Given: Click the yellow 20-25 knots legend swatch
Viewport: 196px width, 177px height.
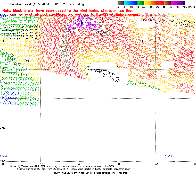Looking at the screenshot, I should 148,3.
